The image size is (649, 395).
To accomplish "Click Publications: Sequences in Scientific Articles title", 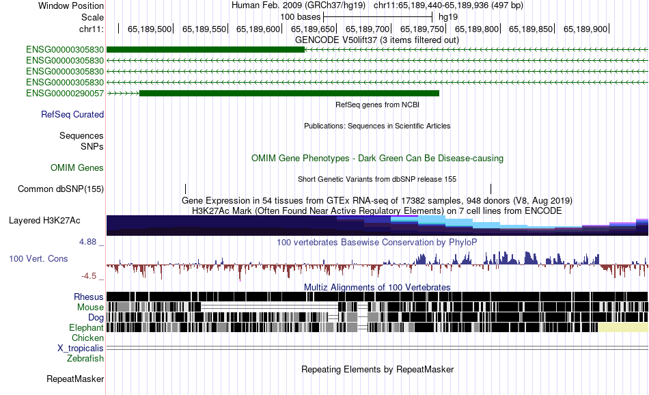I will (x=377, y=126).
